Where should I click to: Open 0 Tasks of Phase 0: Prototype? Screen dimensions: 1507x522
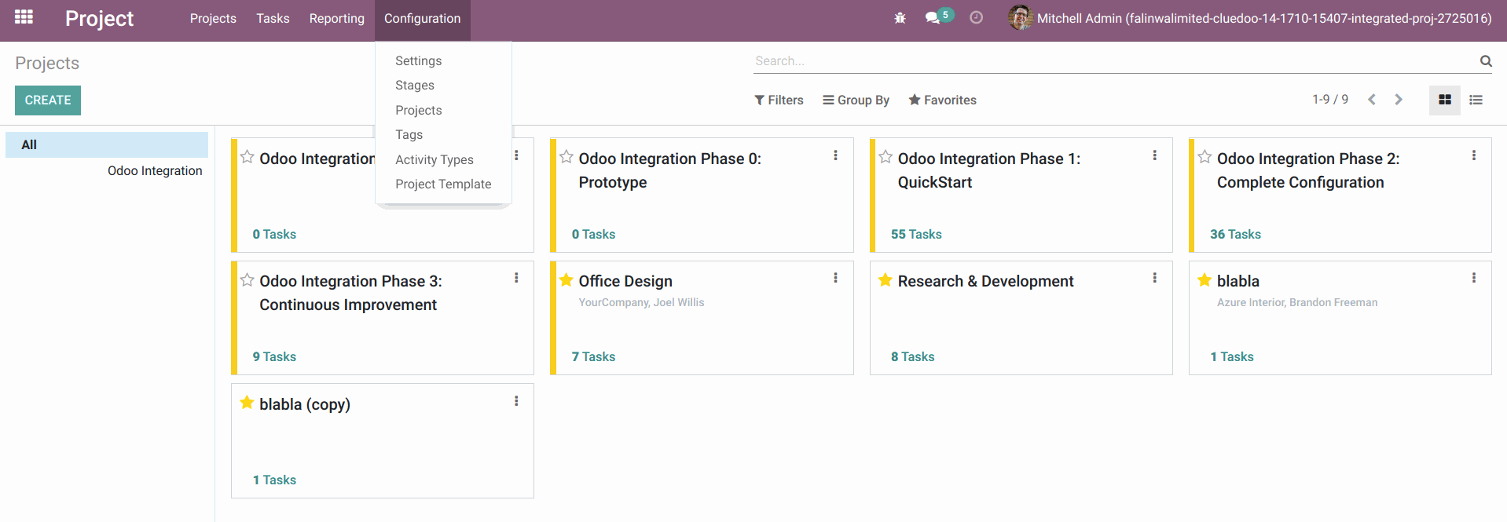(593, 234)
